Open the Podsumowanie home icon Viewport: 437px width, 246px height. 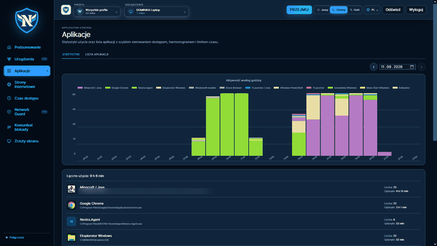click(x=9, y=47)
